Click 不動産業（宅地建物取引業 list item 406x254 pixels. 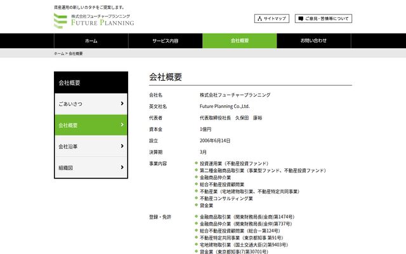pyautogui.click(x=249, y=192)
